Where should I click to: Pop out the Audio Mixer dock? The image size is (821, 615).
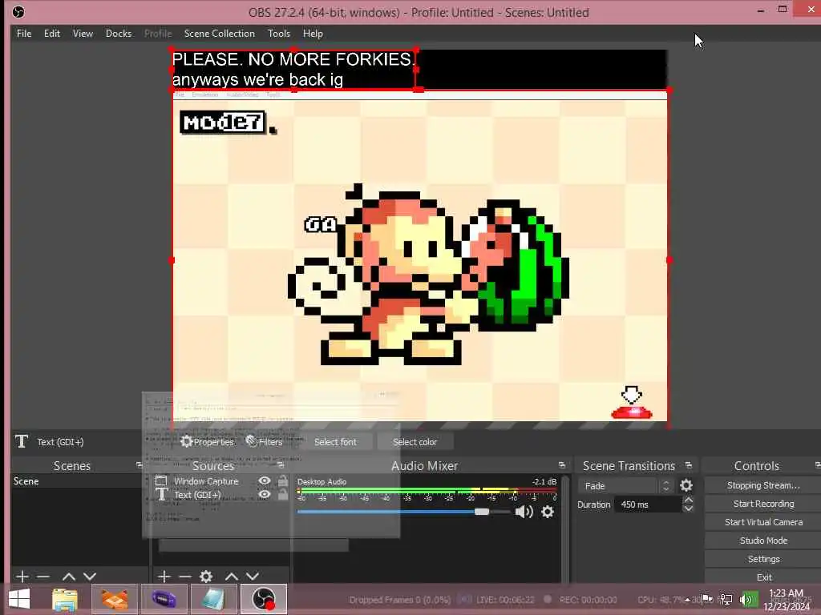tap(562, 465)
